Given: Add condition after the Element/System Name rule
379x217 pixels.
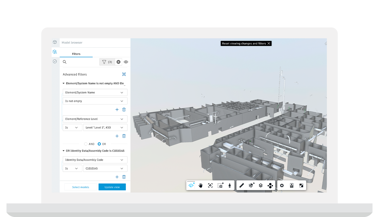Looking at the screenshot, I should pyautogui.click(x=117, y=110).
